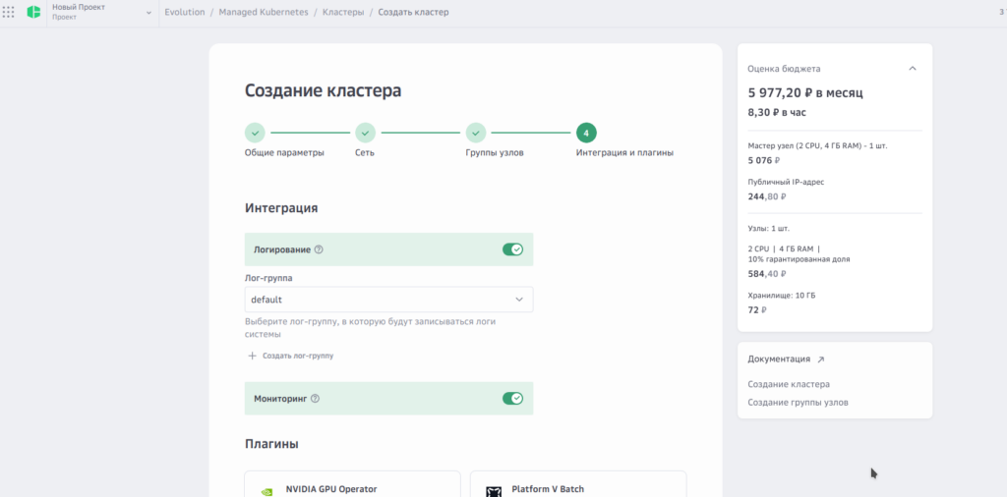The width and height of the screenshot is (1007, 497).
Task: Click the Platform V Batch plugin icon
Action: pyautogui.click(x=494, y=490)
